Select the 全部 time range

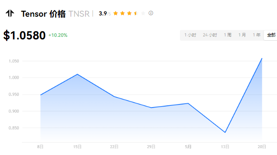coord(271,35)
